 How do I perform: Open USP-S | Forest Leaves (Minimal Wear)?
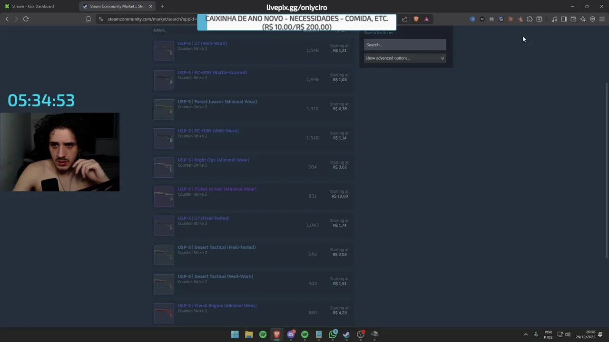click(x=217, y=102)
